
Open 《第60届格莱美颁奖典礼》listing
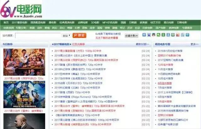pos(77,115)
